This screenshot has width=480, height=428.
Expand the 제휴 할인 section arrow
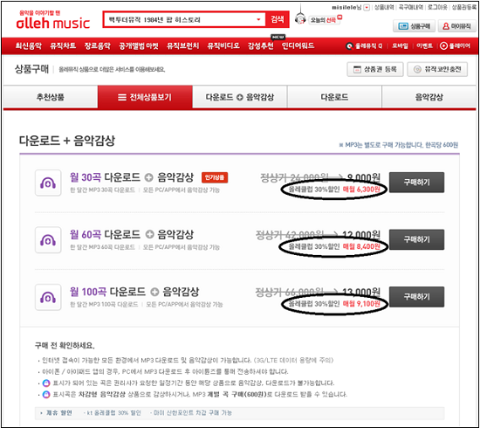[41, 413]
